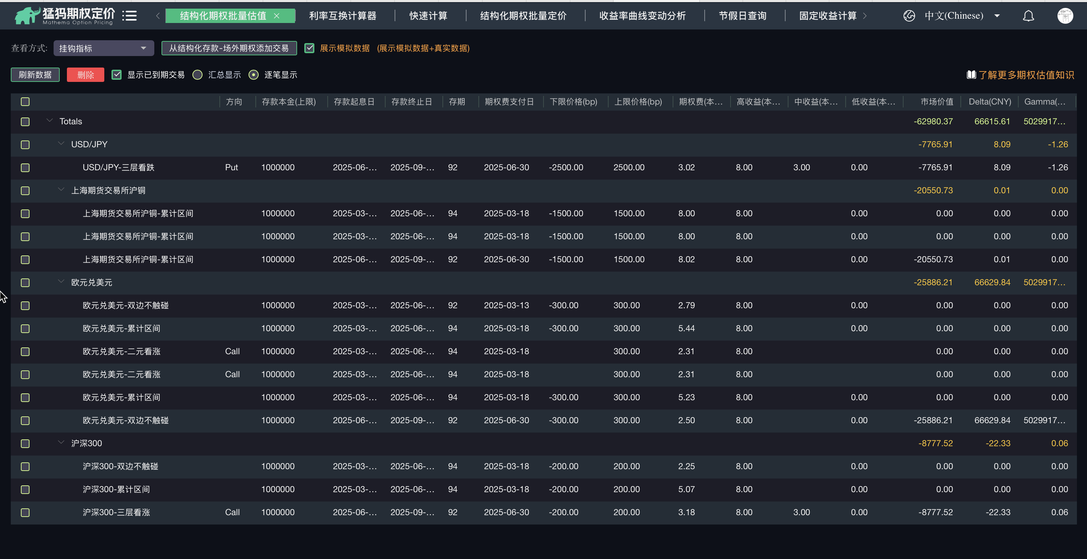This screenshot has height=559, width=1087.
Task: Click the book icon beside 了解更多期权估值知识
Action: pos(971,75)
